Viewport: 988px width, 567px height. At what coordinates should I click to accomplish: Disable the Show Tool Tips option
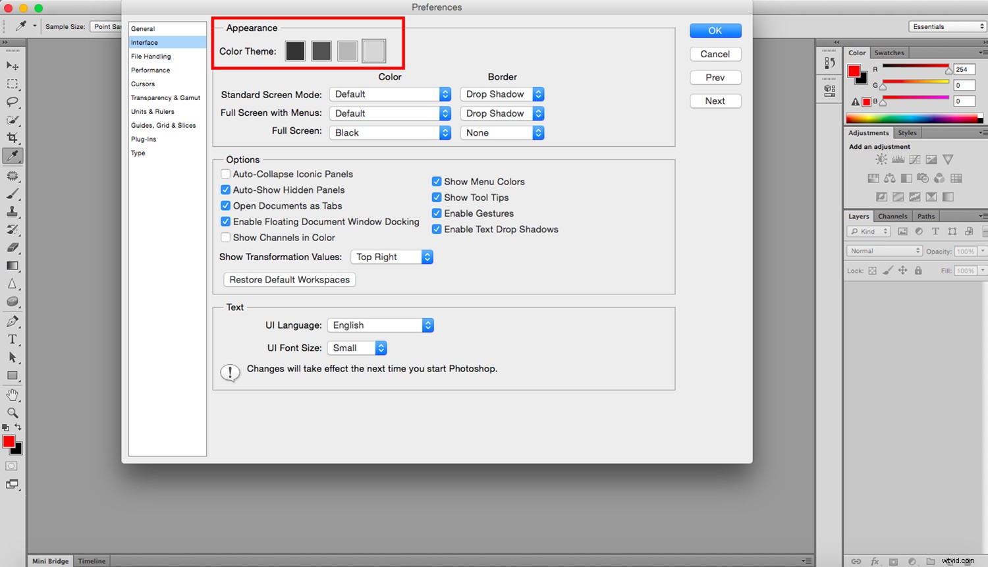437,197
